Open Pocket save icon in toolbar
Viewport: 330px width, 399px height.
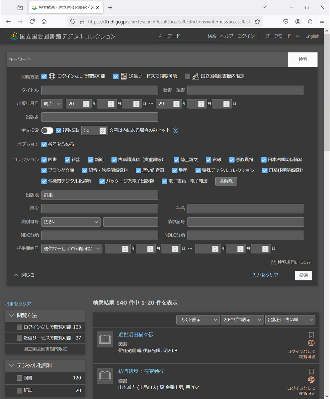[x=286, y=22]
